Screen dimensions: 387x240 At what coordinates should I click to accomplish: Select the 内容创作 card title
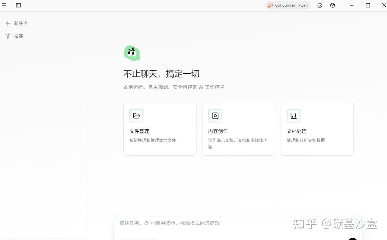pyautogui.click(x=218, y=131)
